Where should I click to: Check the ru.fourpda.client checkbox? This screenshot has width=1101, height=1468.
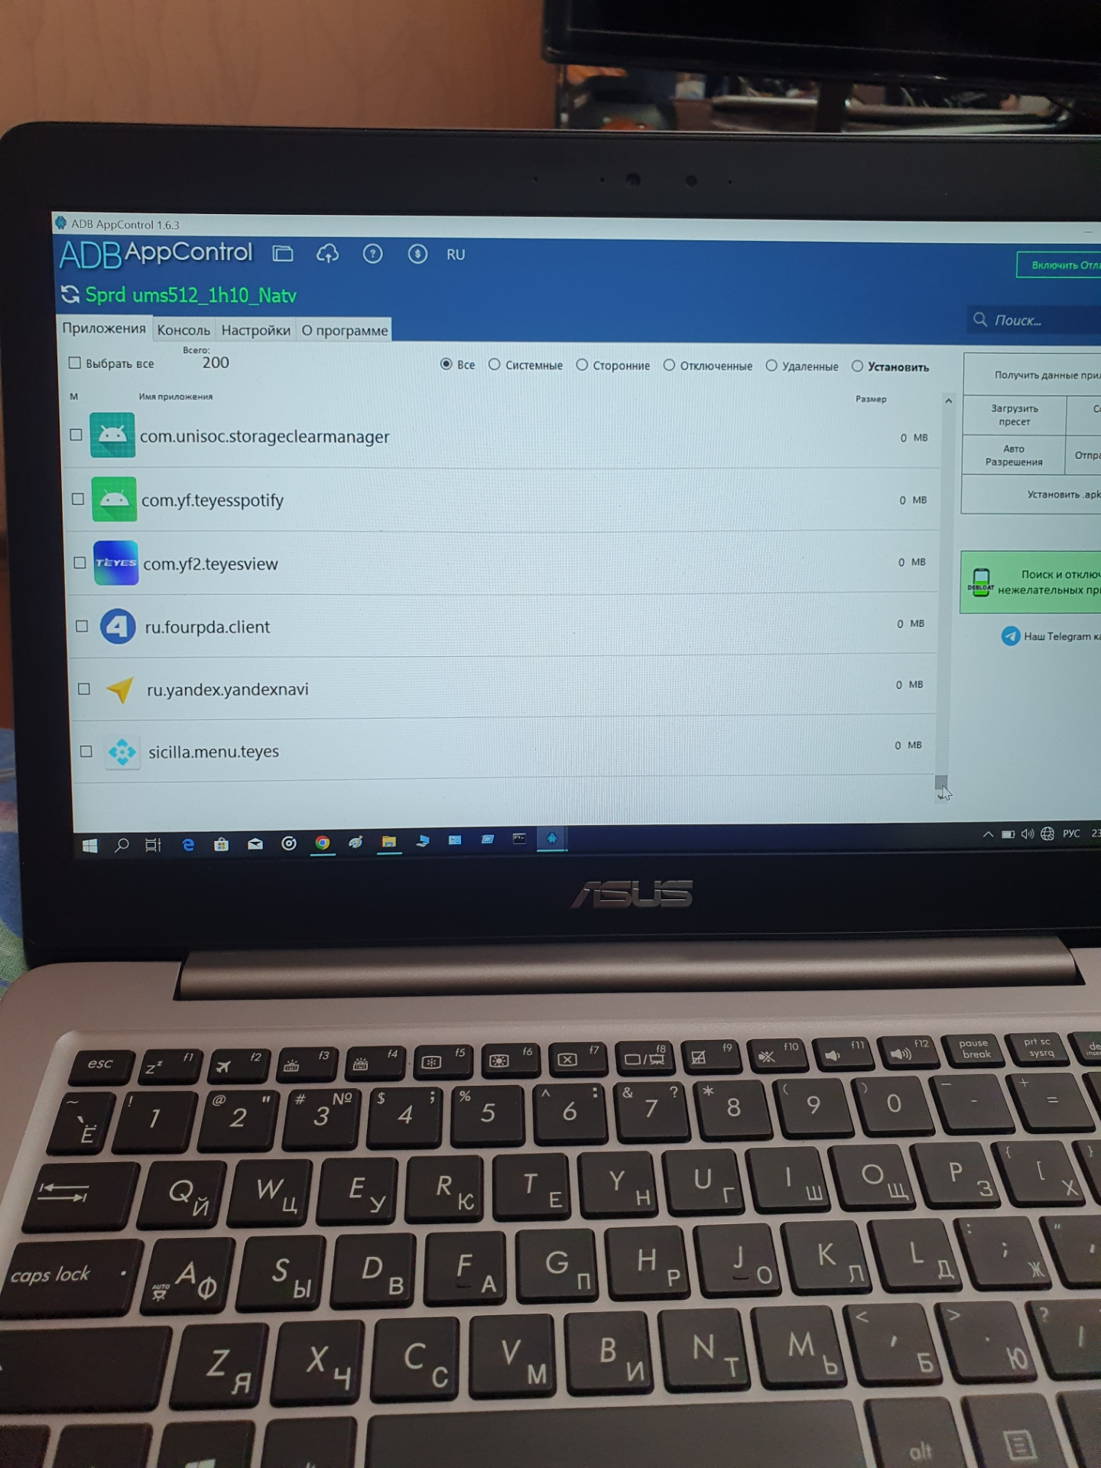point(81,625)
